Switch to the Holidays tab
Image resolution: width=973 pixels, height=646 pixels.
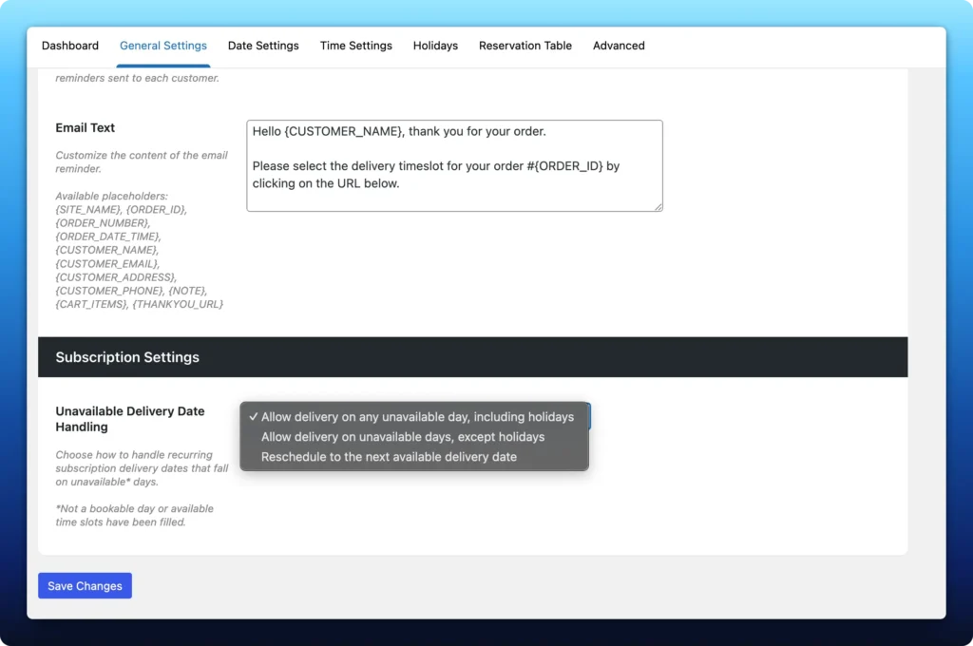point(435,45)
